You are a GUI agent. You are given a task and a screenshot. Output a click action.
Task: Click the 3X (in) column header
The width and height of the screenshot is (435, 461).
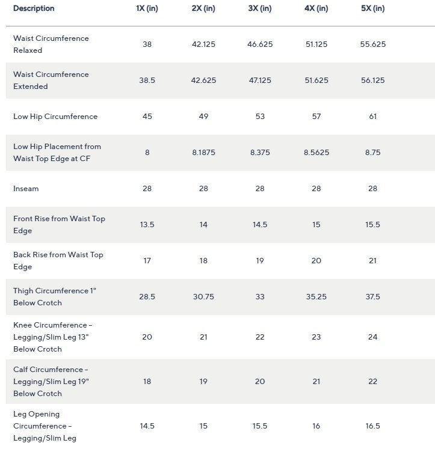coord(260,8)
